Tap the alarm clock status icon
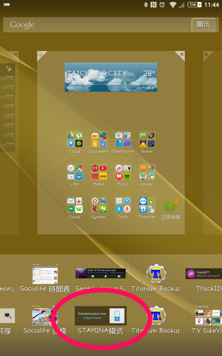The width and height of the screenshot is (222, 356). pyautogui.click(x=162, y=5)
